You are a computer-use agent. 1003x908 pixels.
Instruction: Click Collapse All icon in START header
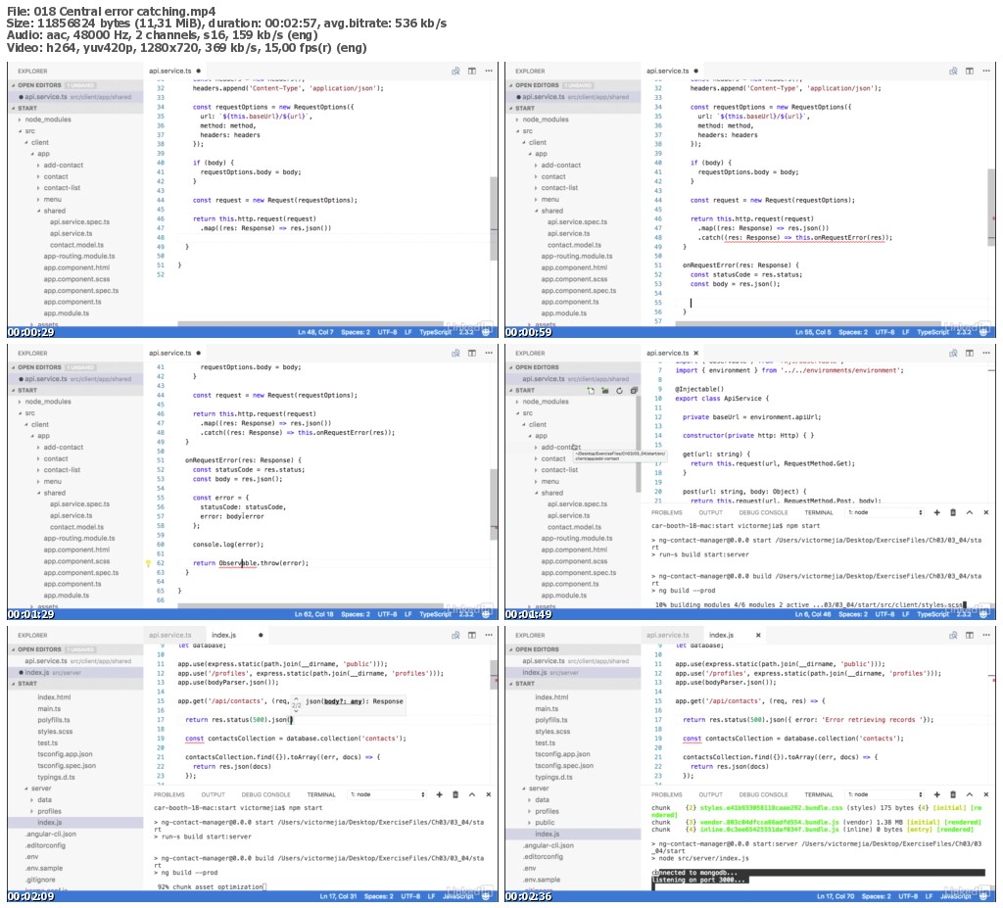pyautogui.click(x=634, y=390)
